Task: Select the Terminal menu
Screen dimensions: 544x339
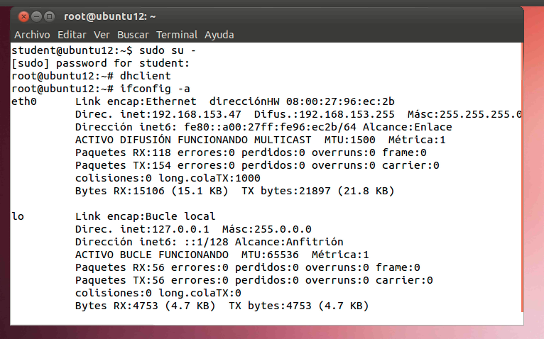Action: click(x=177, y=35)
